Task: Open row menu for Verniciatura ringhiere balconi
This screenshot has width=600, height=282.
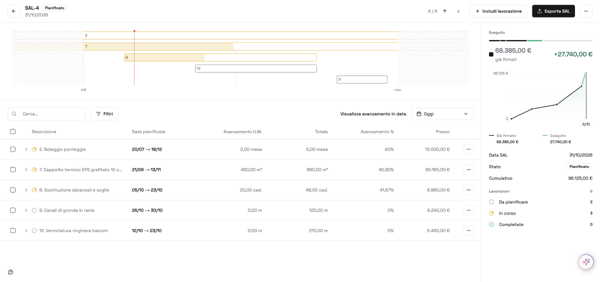Action: tap(468, 230)
